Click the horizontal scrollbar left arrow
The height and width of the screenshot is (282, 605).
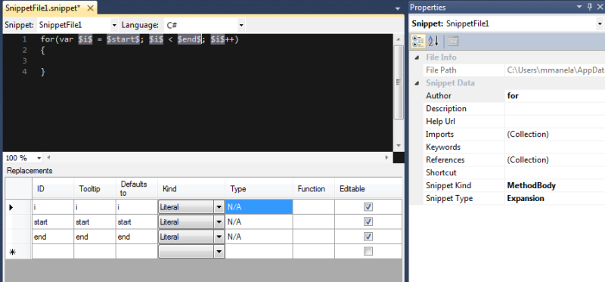coord(48,158)
